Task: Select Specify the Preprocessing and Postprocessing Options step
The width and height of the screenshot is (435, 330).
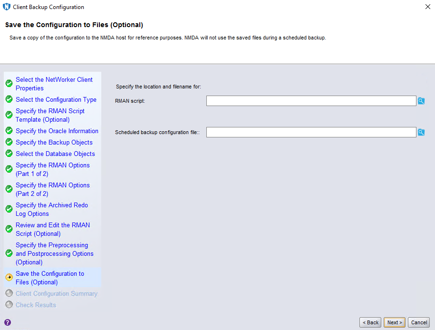Action: pos(54,254)
